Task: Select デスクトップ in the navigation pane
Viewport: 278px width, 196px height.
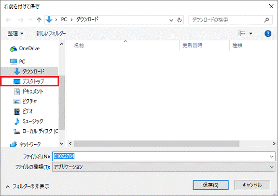Action: click(30, 81)
